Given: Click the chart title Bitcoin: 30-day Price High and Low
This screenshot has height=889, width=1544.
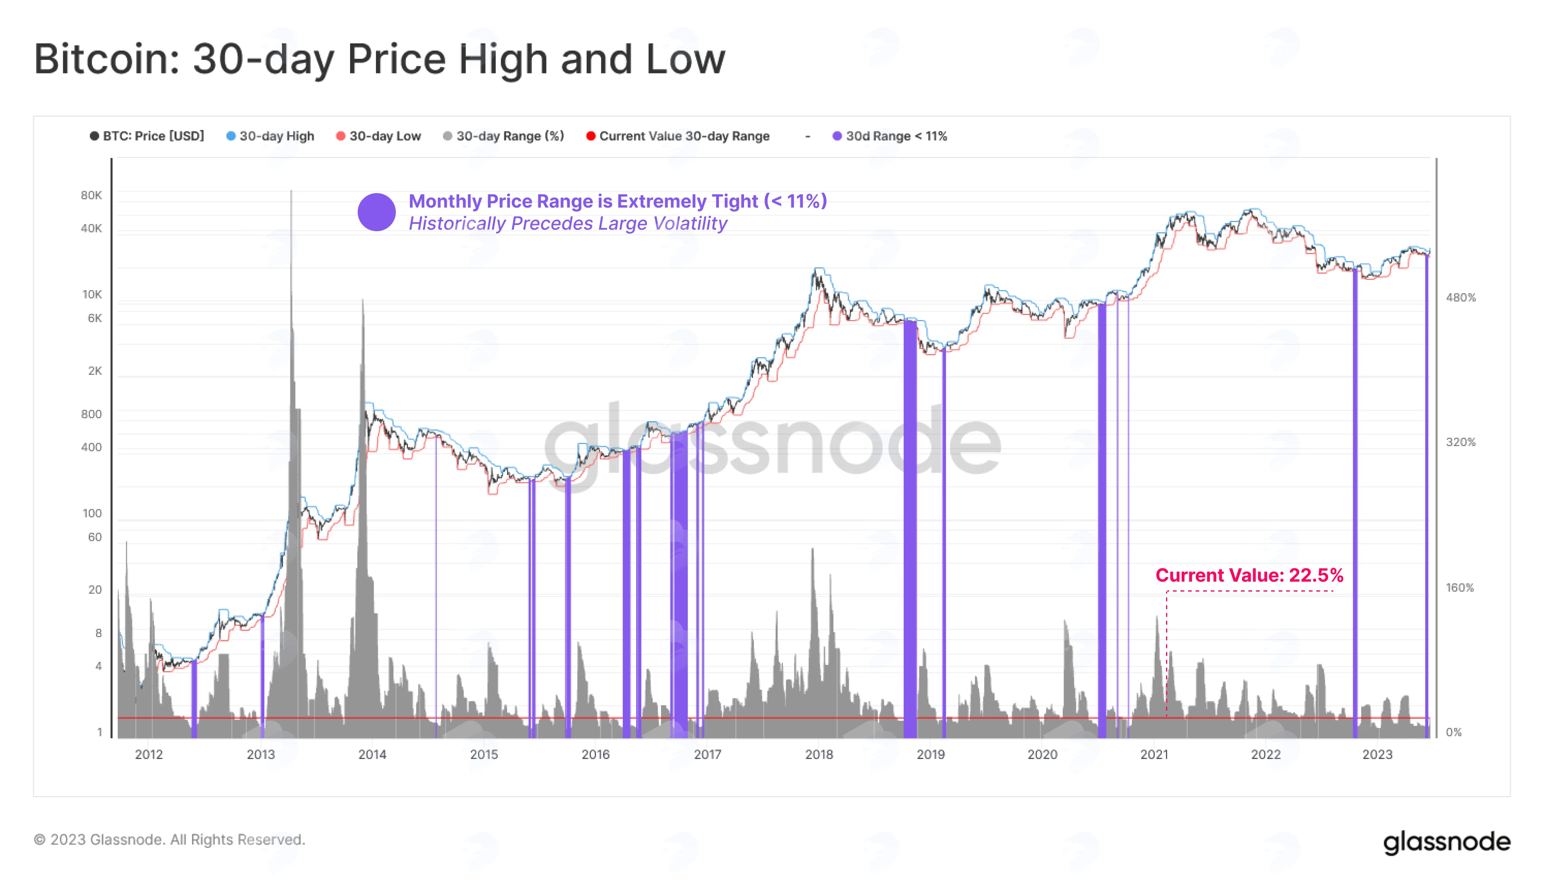Looking at the screenshot, I should 380,59.
